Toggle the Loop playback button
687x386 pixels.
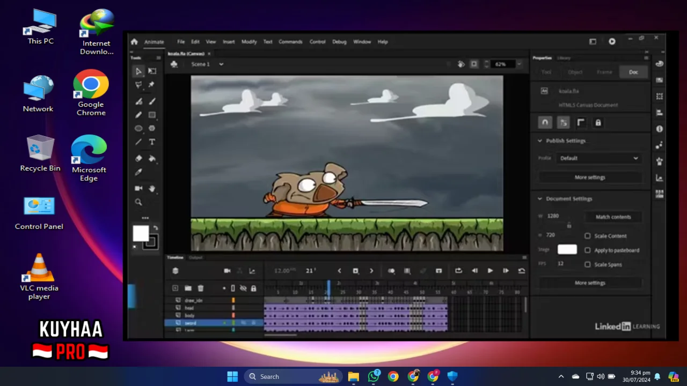458,271
